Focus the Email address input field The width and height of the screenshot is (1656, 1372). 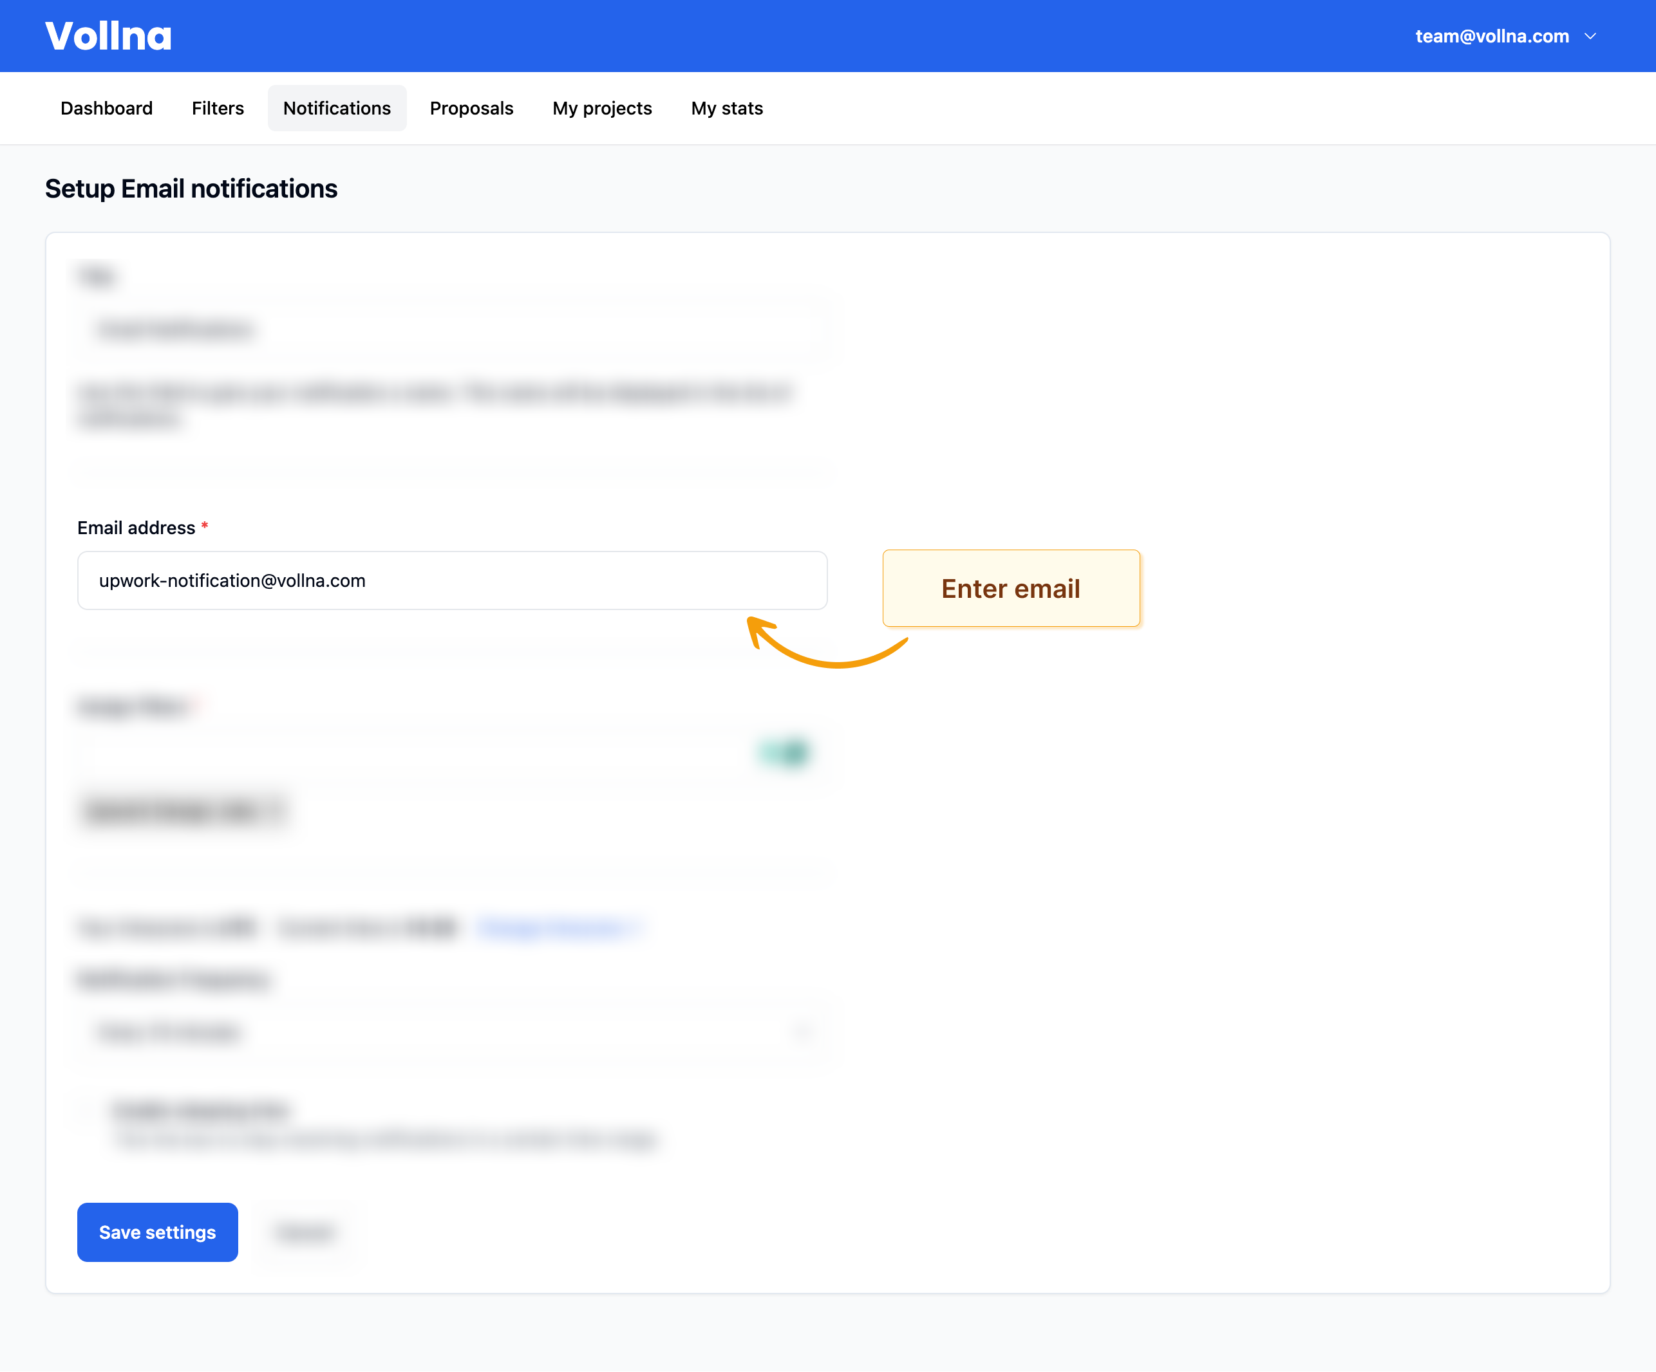coord(452,581)
